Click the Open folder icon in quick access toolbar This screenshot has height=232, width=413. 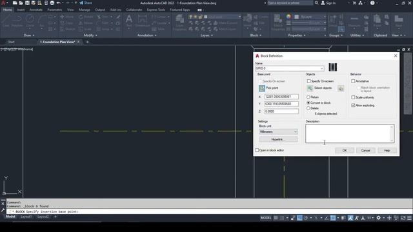click(x=21, y=3)
